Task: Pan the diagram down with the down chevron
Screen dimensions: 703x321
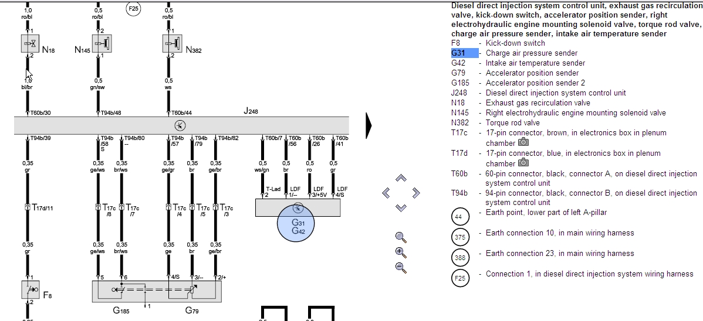Action: tap(401, 207)
